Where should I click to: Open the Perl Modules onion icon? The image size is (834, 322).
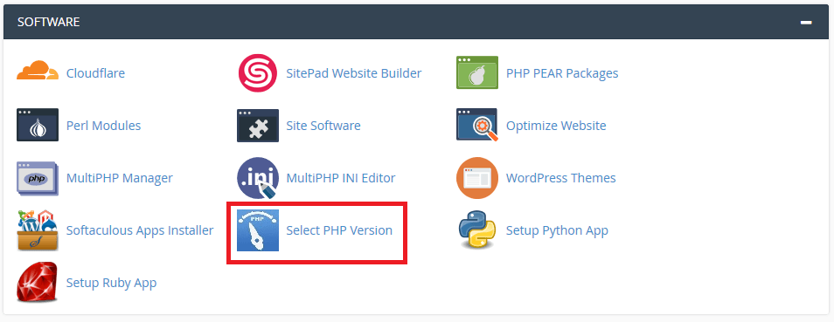pos(38,125)
